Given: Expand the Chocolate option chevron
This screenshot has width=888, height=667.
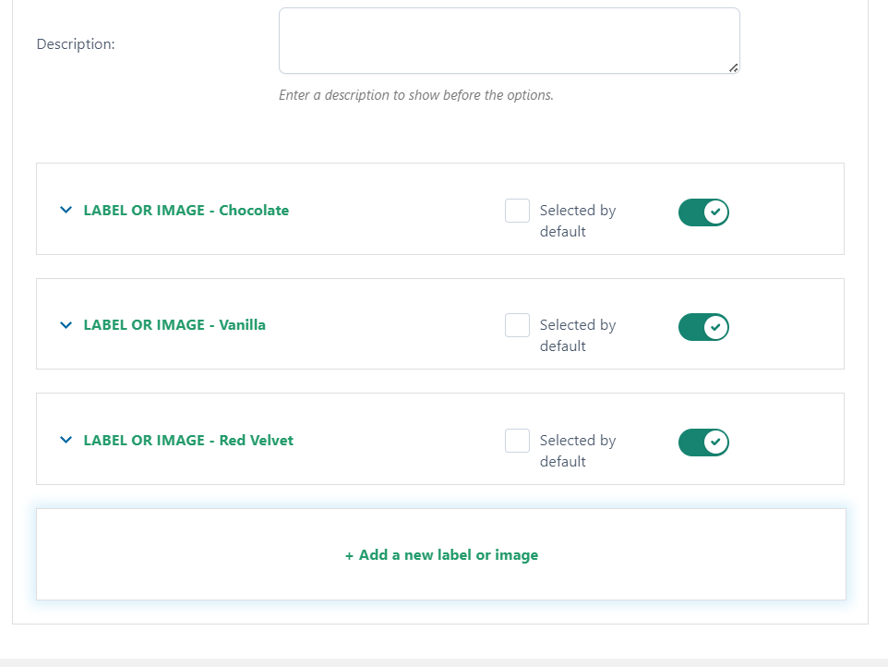Looking at the screenshot, I should coord(66,210).
